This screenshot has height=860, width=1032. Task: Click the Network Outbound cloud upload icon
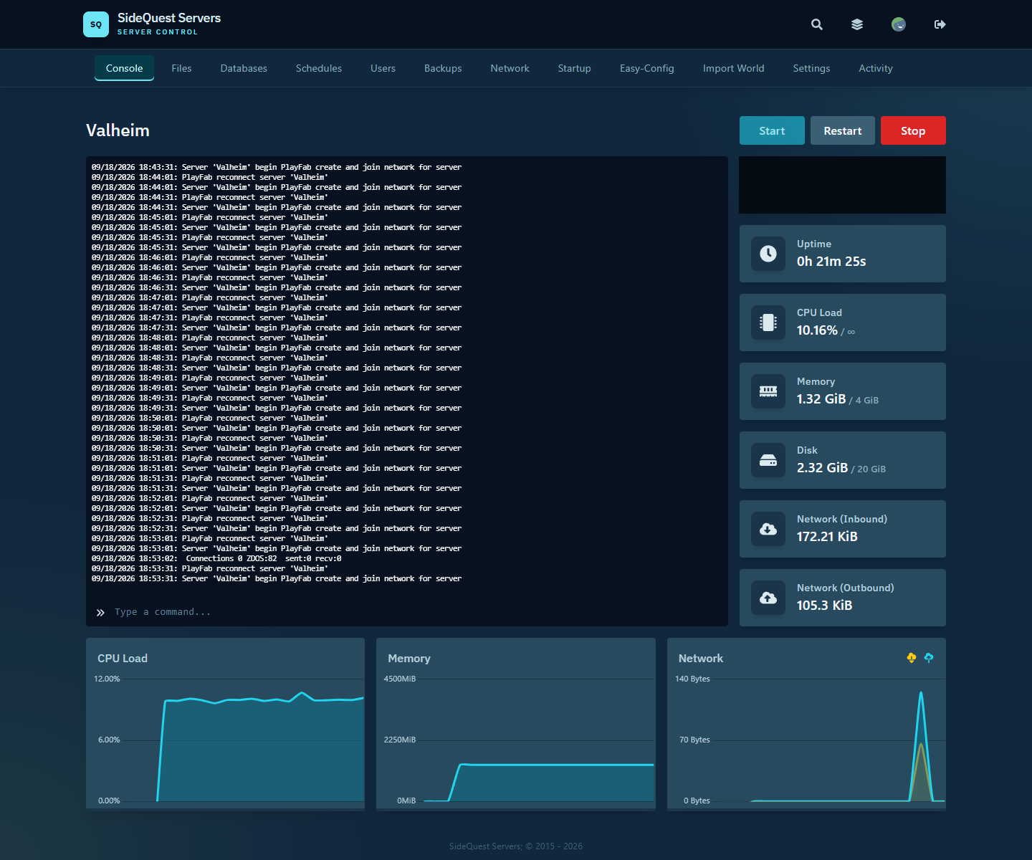768,598
